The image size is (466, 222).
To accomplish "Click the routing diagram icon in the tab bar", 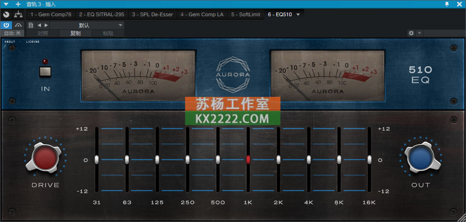I will (19, 14).
